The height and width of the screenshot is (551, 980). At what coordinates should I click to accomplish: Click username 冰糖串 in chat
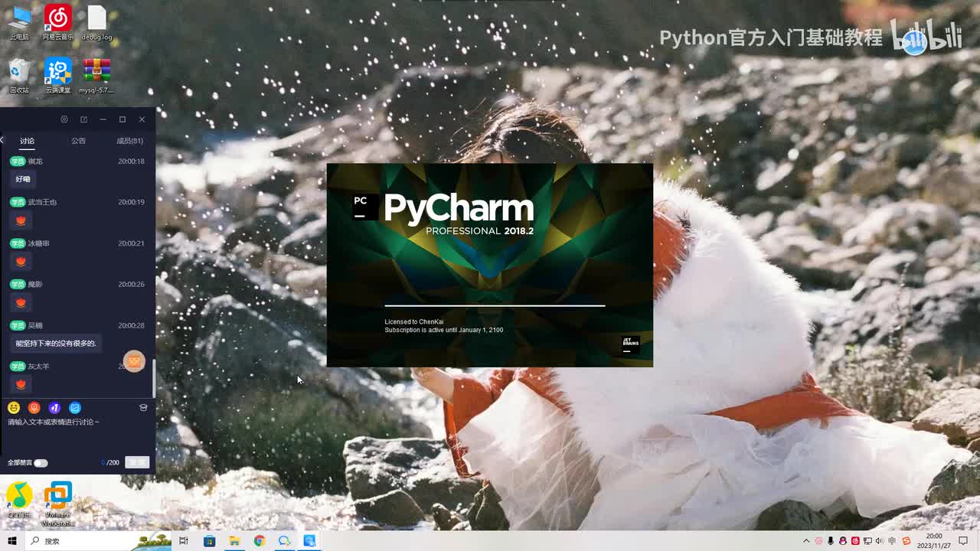pos(38,243)
